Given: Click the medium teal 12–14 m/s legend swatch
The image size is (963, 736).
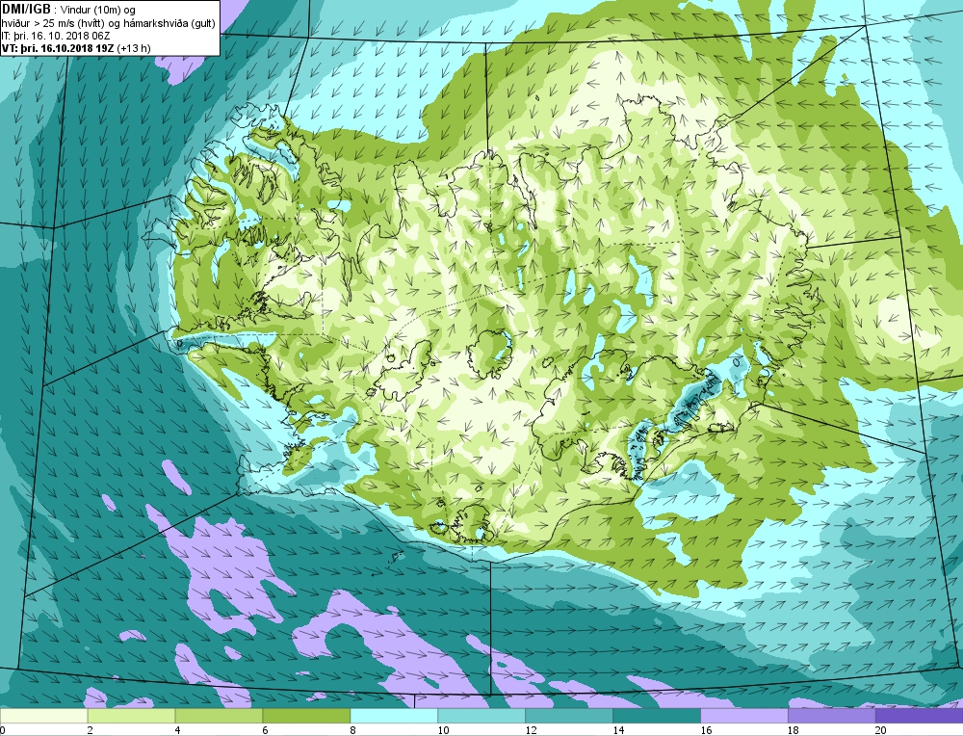Looking at the screenshot, I should tap(569, 716).
